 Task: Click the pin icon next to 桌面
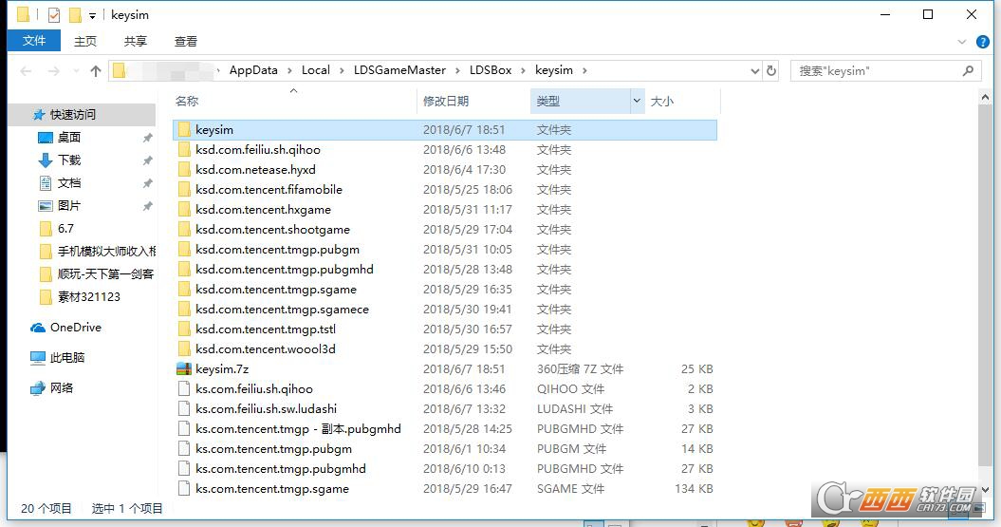point(147,138)
